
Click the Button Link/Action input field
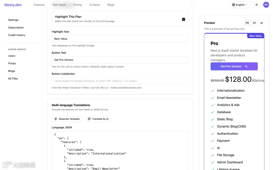pos(120,81)
